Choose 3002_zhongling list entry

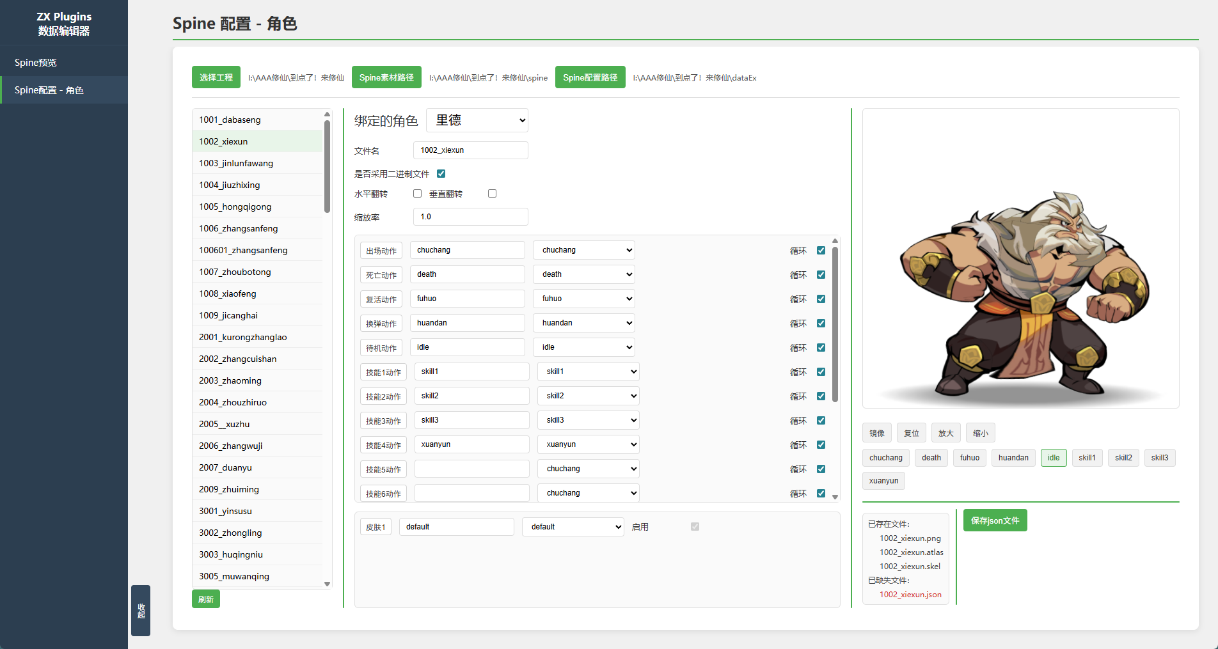pos(257,533)
